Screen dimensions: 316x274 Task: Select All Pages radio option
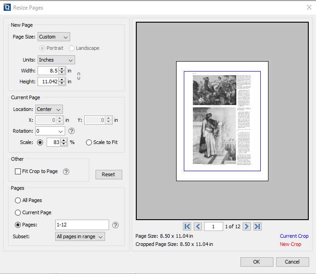pos(18,200)
